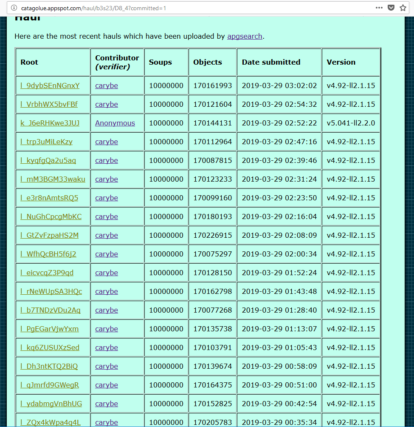Open haul root l_qJmrfd9GWegR

[50, 385]
